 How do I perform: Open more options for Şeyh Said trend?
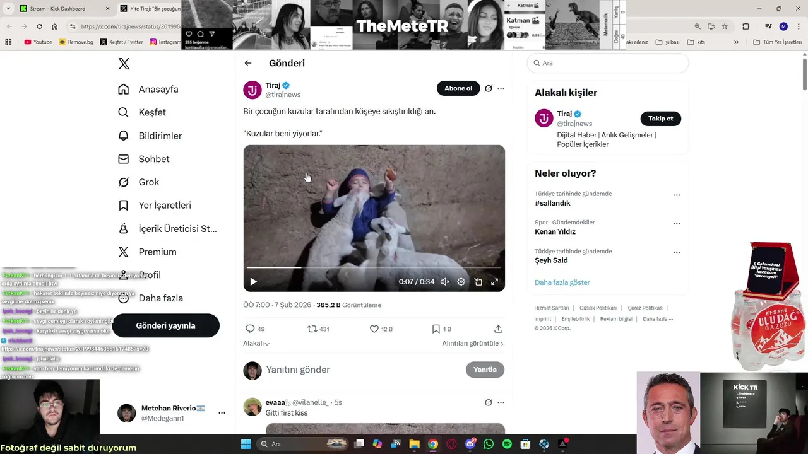[x=677, y=252]
